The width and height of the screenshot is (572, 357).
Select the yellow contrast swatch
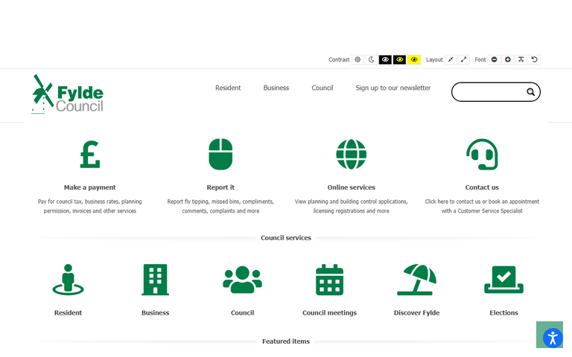[x=414, y=59]
